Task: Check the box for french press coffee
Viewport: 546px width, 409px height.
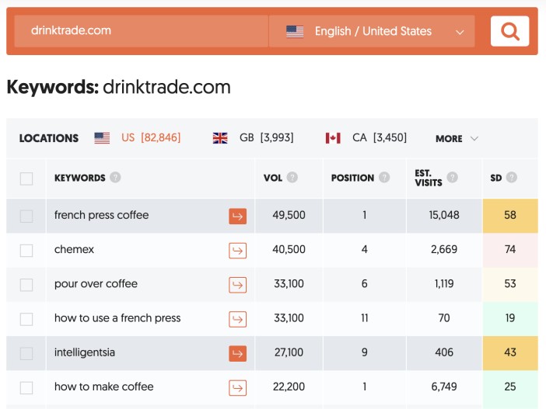Action: [26, 216]
